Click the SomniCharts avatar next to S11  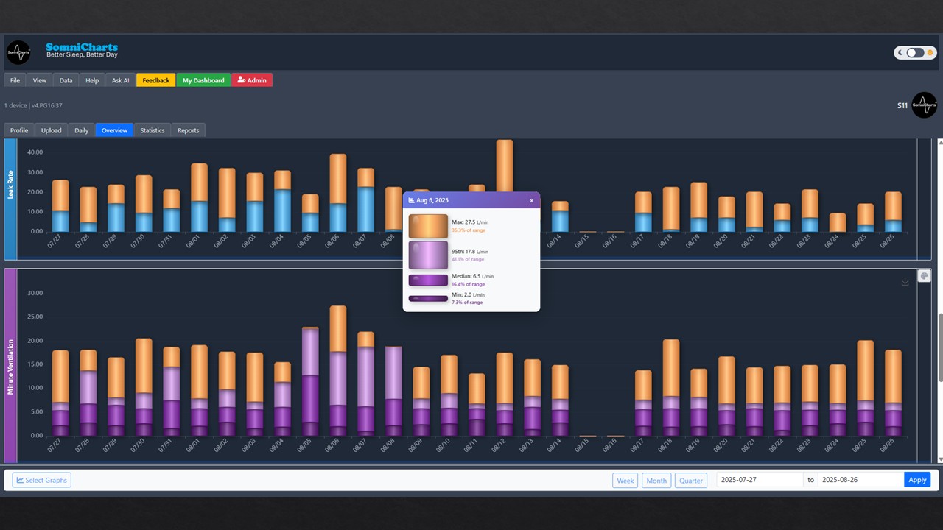(x=924, y=105)
